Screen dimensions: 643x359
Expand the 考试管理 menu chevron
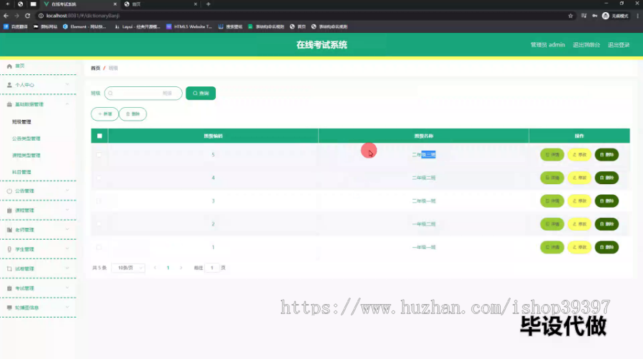67,288
